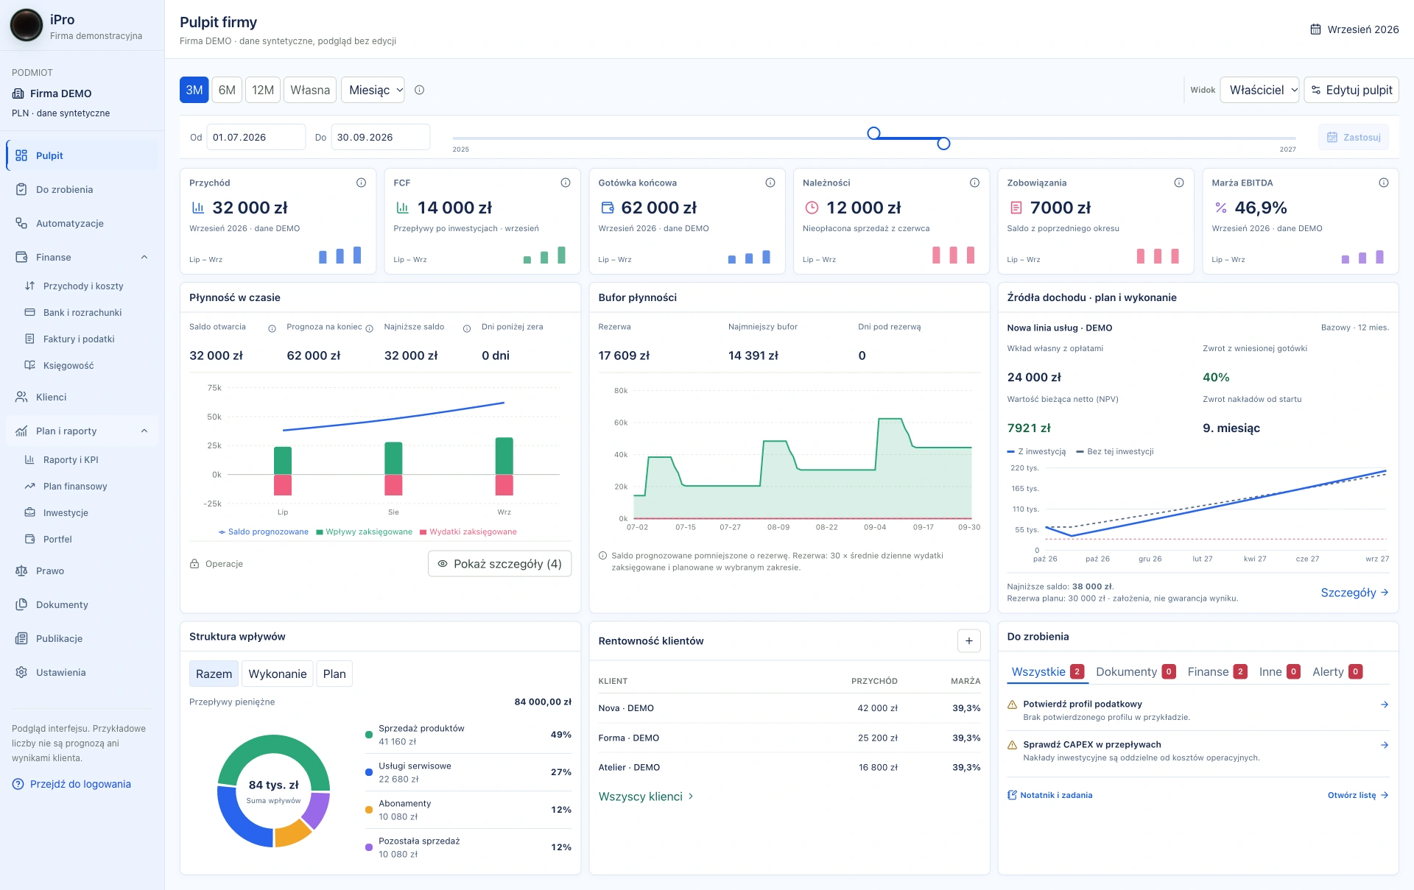Click the right handle of date range slider
Viewport: 1414px width, 890px height.
pos(943,144)
